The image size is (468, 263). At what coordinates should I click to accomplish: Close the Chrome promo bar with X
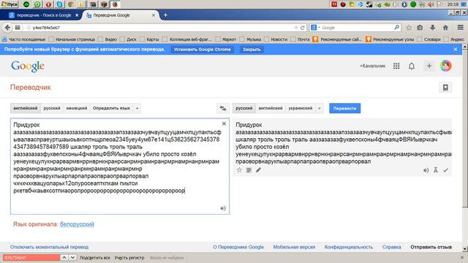[456, 49]
